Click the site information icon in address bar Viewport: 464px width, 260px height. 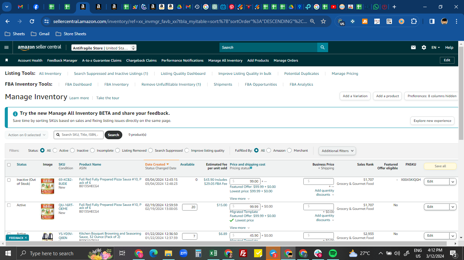click(x=47, y=21)
